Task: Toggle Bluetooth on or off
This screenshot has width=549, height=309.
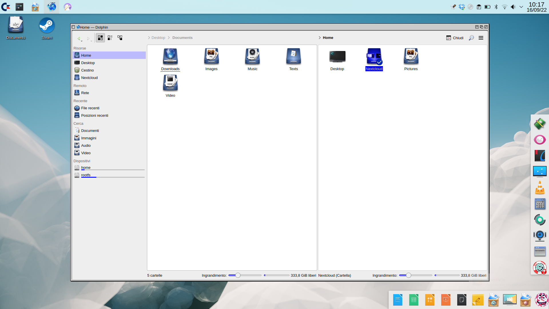Action: [x=496, y=6]
